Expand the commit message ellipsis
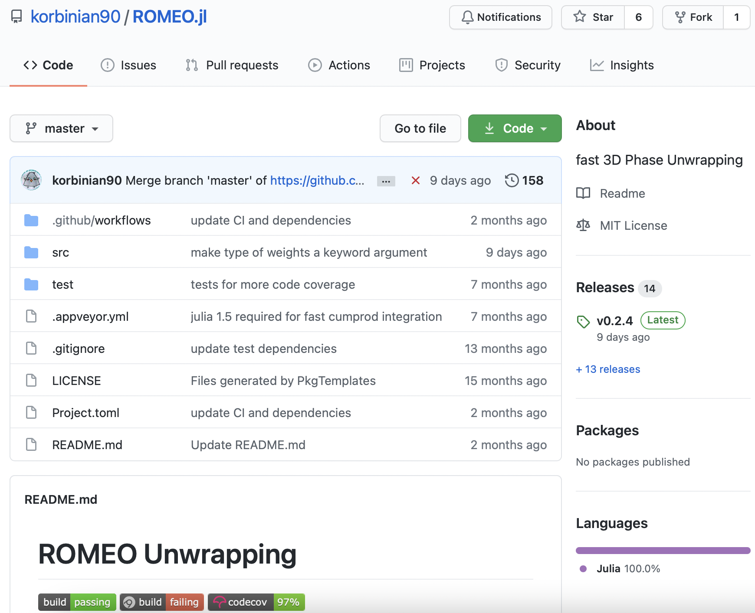This screenshot has height=613, width=755. [386, 181]
